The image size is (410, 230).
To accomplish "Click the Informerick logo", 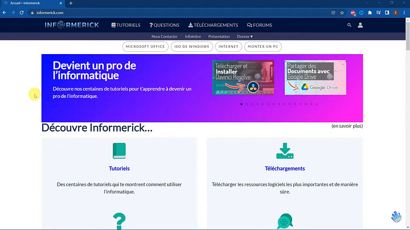I will tap(72, 25).
